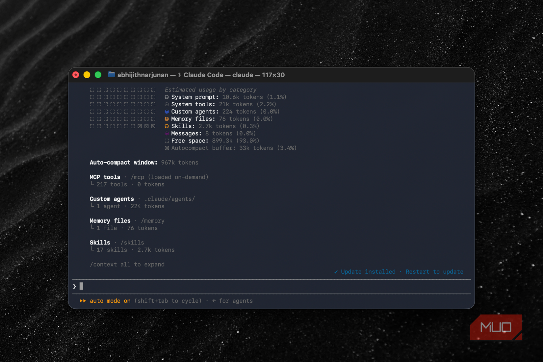Click the '8 tokens (0.0%)' messages value

pos(230,133)
